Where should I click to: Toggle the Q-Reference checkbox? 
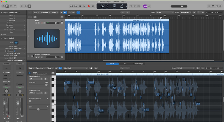click(15, 51)
